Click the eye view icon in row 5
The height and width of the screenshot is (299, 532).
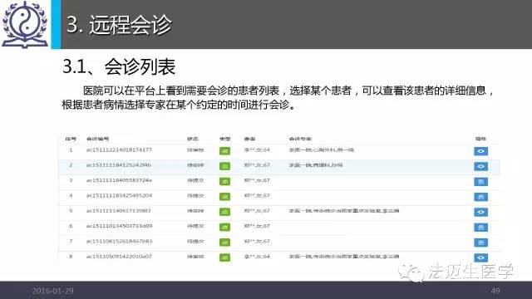coord(480,212)
